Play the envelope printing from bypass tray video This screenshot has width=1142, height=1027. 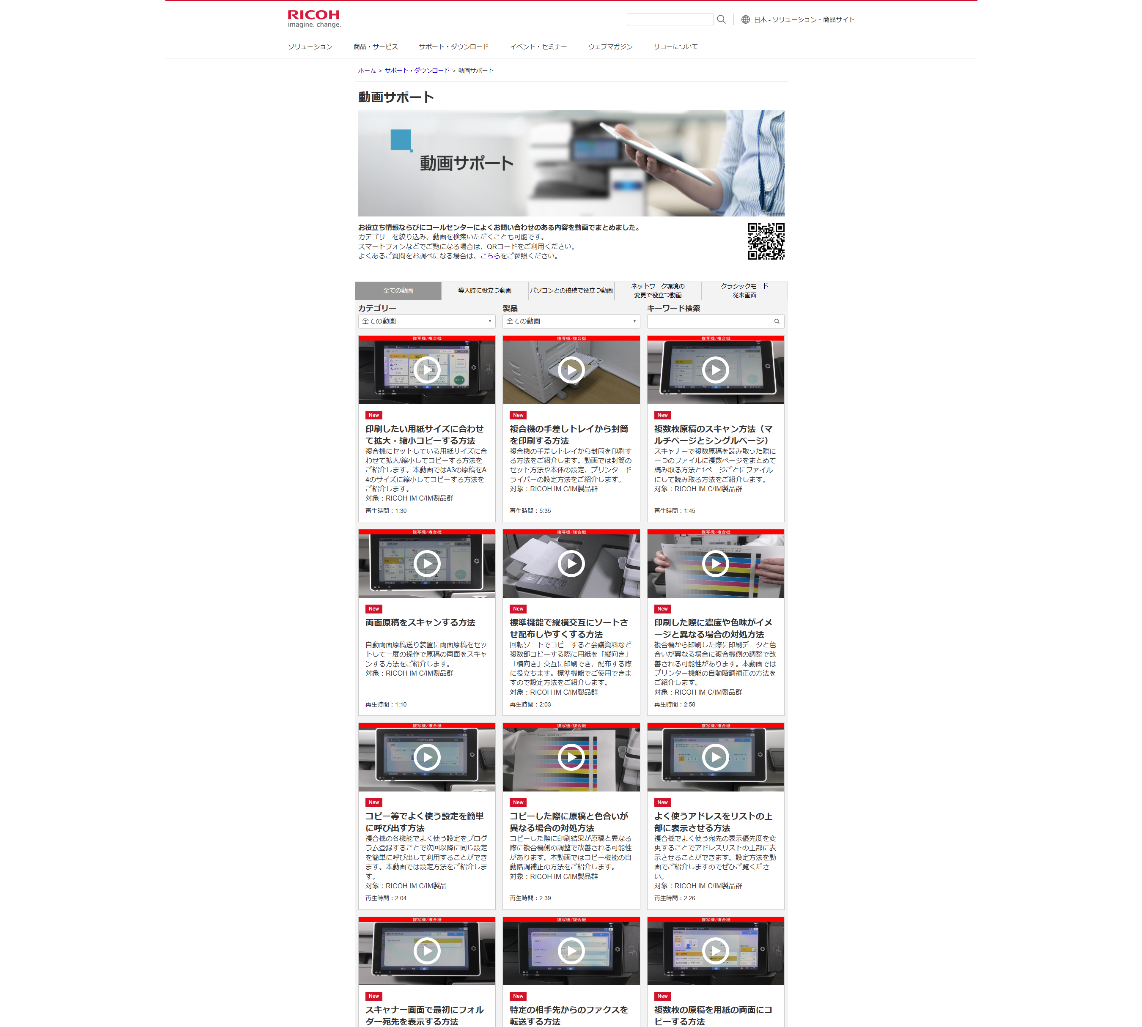pyautogui.click(x=571, y=370)
